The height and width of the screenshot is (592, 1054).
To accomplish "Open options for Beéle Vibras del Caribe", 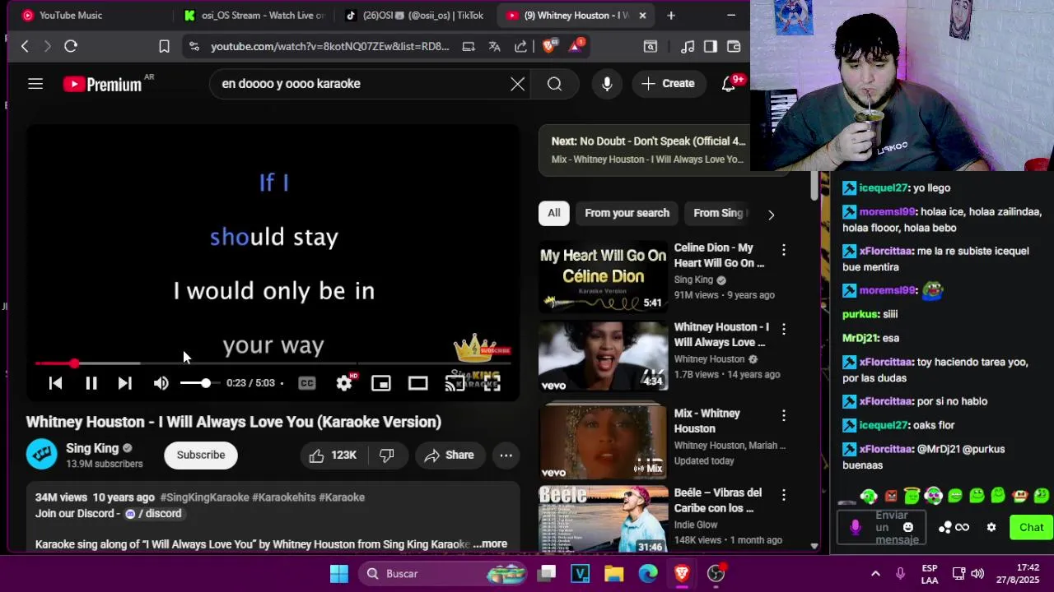I will click(x=784, y=495).
